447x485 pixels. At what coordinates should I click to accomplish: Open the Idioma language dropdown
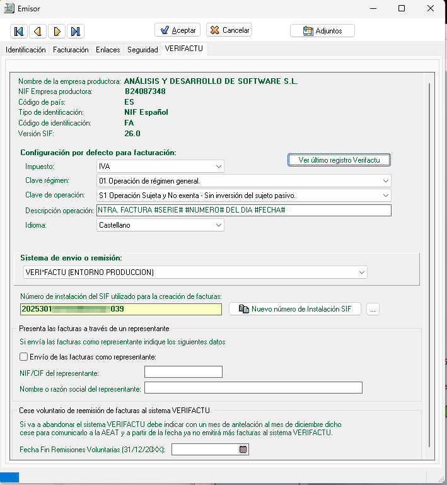218,225
